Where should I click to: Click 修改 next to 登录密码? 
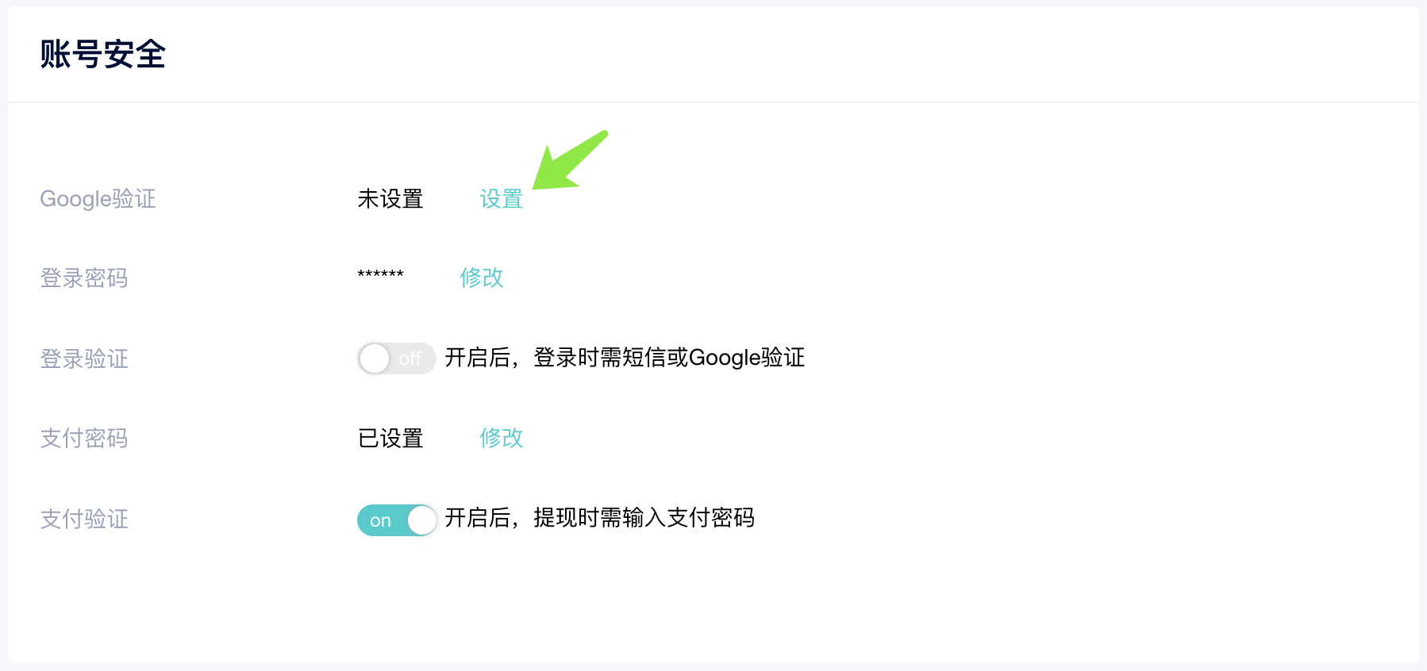[482, 278]
